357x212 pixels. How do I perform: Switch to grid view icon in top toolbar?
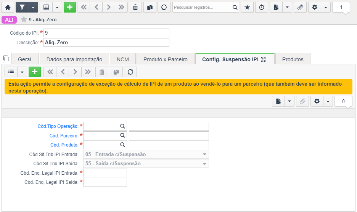point(46,7)
